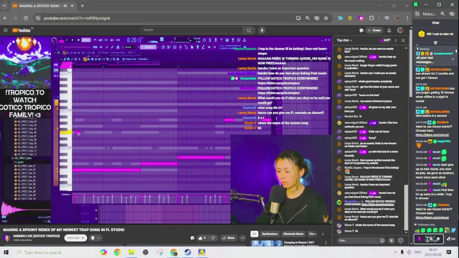Mute the YouTube tab audio icon
459x258 pixels.
click(65, 6)
